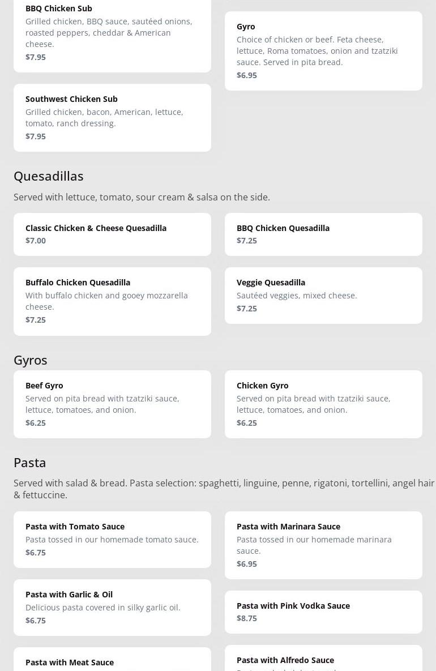Select Pasta with Meat Sauce card
Screen dimensions: 436x671
pyautogui.click(x=112, y=661)
